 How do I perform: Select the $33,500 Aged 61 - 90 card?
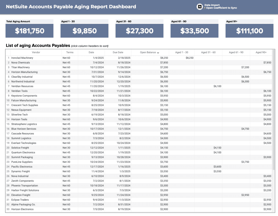coord(194,31)
